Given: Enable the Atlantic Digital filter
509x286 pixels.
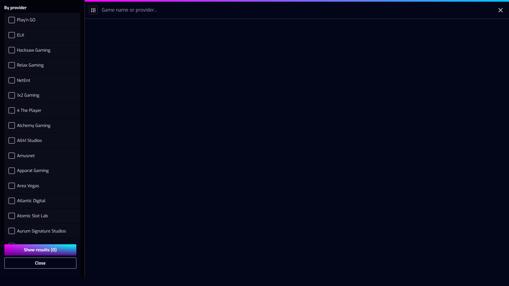Looking at the screenshot, I should 12,201.
